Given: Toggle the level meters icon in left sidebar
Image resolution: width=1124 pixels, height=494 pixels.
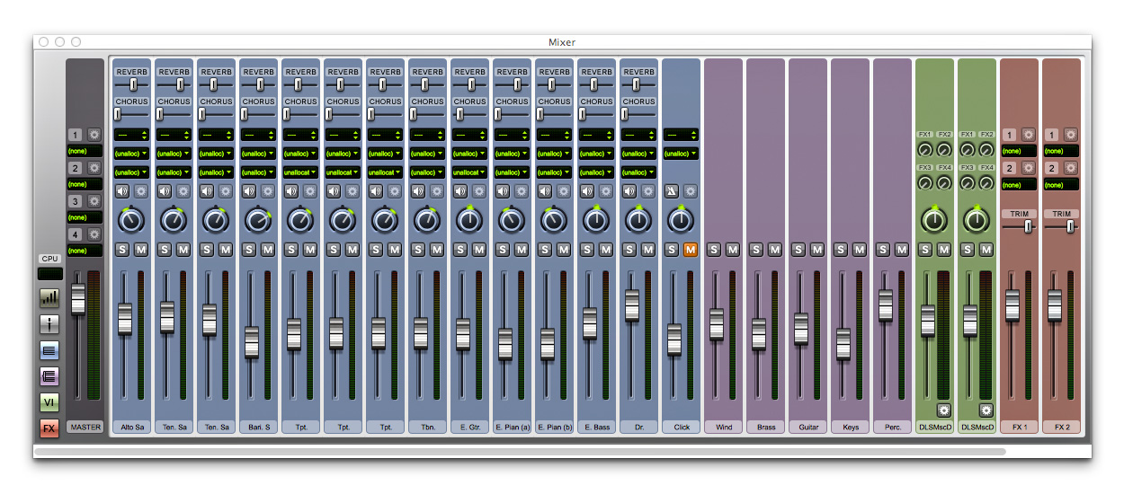Looking at the screenshot, I should click(49, 298).
